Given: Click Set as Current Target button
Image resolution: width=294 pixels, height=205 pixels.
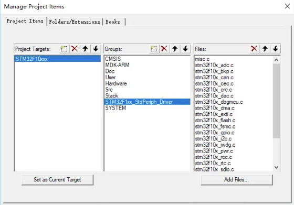Looking at the screenshot, I should tap(57, 180).
